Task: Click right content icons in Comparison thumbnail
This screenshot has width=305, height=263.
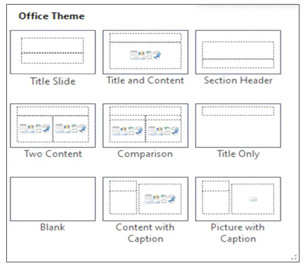Action: (163, 131)
